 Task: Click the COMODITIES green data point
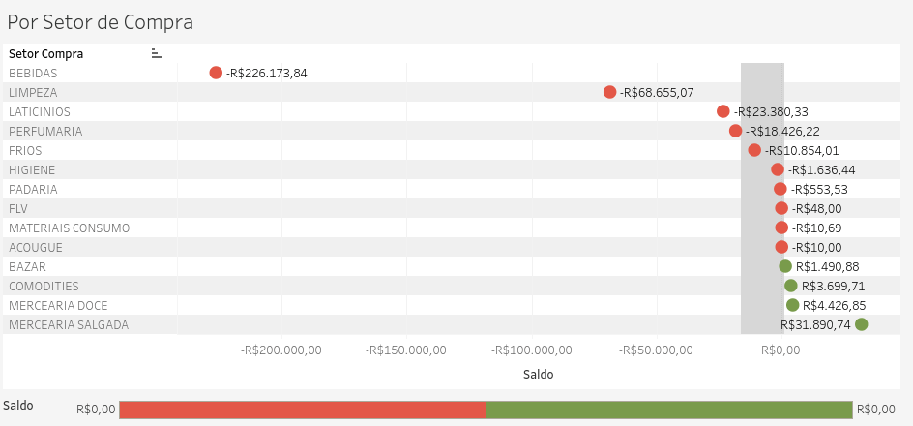pyautogui.click(x=791, y=286)
